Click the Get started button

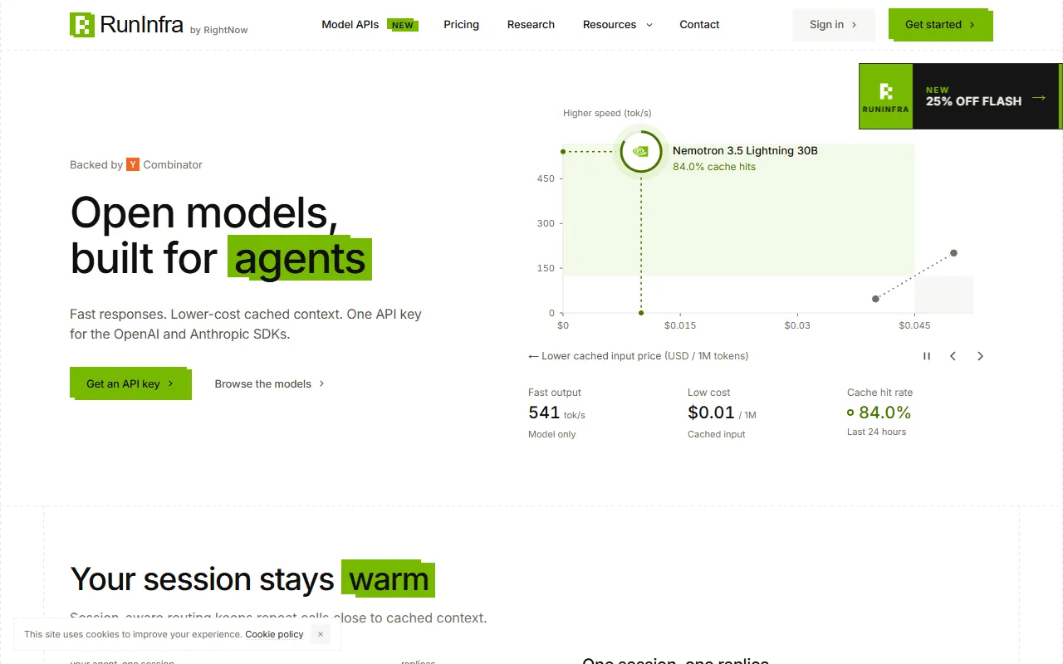tap(940, 25)
